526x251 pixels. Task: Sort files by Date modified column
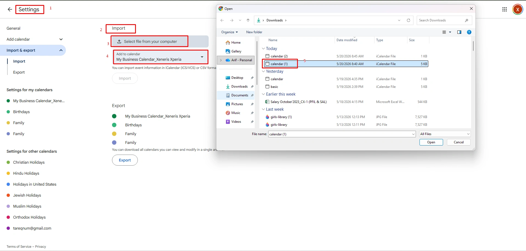point(347,40)
